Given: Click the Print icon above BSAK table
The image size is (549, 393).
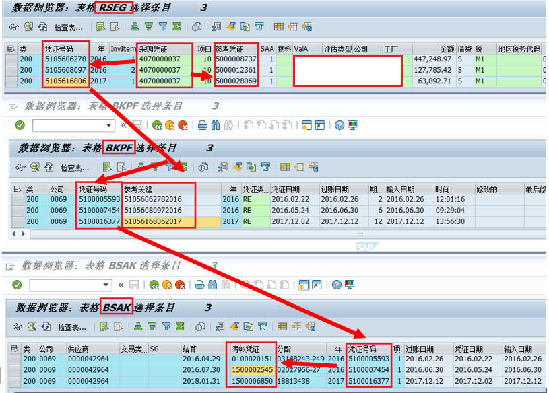Looking at the screenshot, I should click(x=199, y=285).
